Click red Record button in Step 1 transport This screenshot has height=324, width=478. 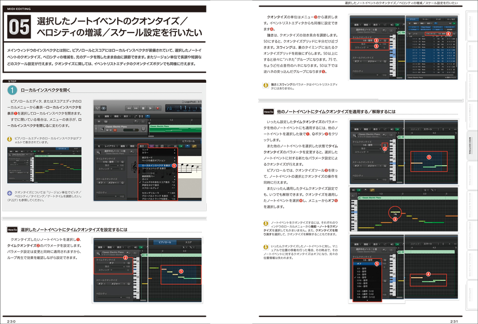[158, 108]
